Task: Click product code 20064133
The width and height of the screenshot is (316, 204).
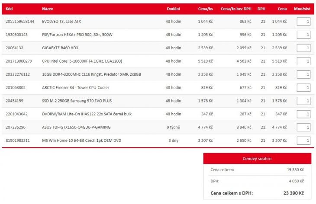Action: point(15,48)
